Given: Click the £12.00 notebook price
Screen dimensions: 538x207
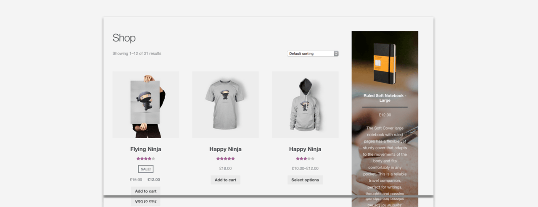Looking at the screenshot, I should pyautogui.click(x=385, y=115).
